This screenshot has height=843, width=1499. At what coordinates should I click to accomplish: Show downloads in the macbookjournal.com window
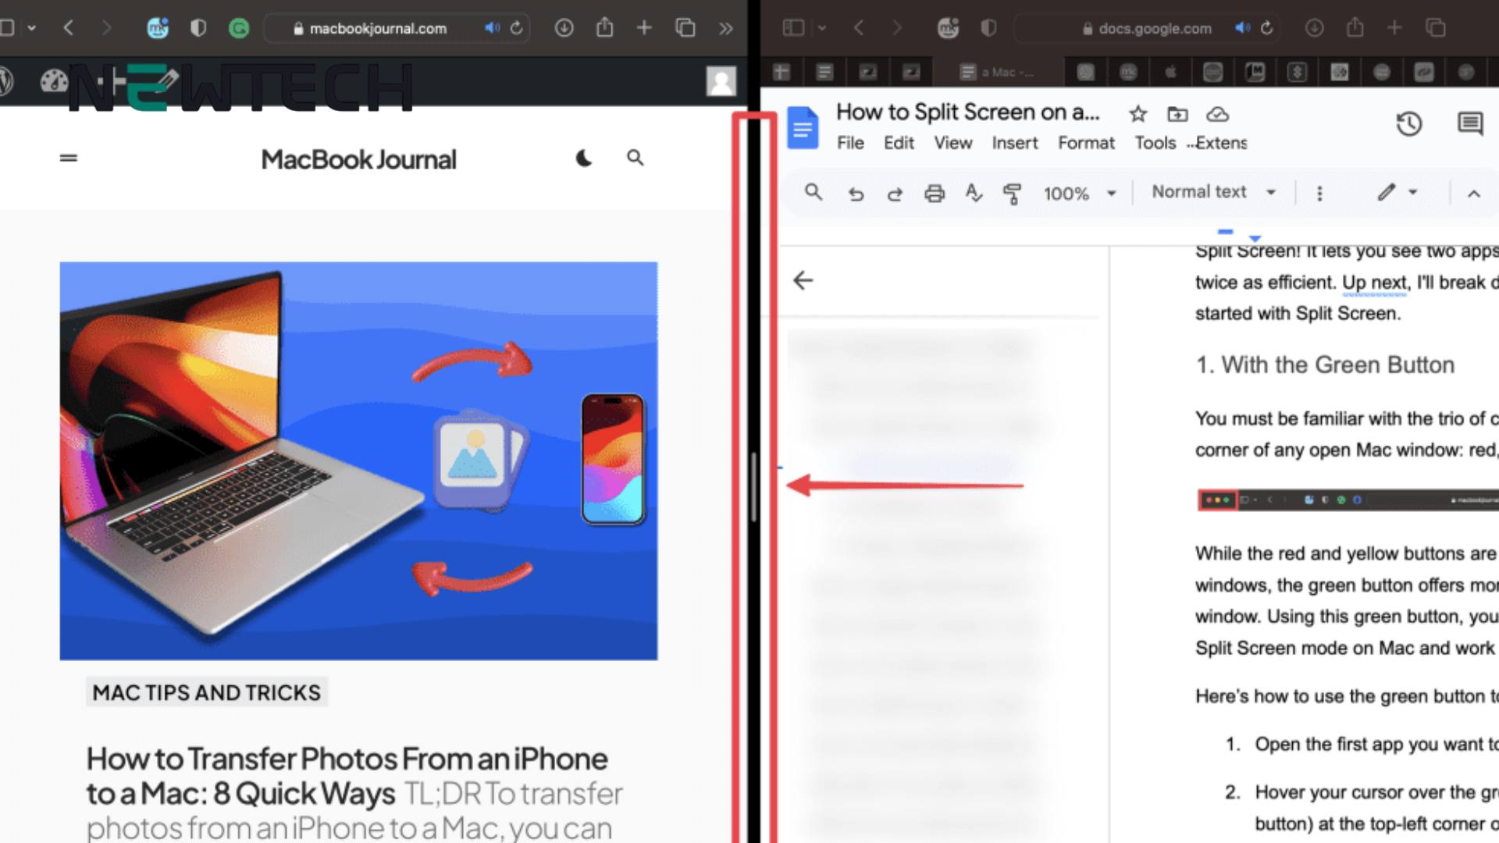click(564, 28)
